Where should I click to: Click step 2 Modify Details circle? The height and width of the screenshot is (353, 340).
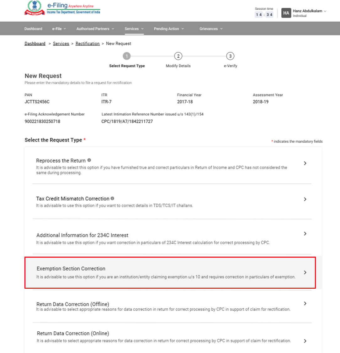click(178, 56)
